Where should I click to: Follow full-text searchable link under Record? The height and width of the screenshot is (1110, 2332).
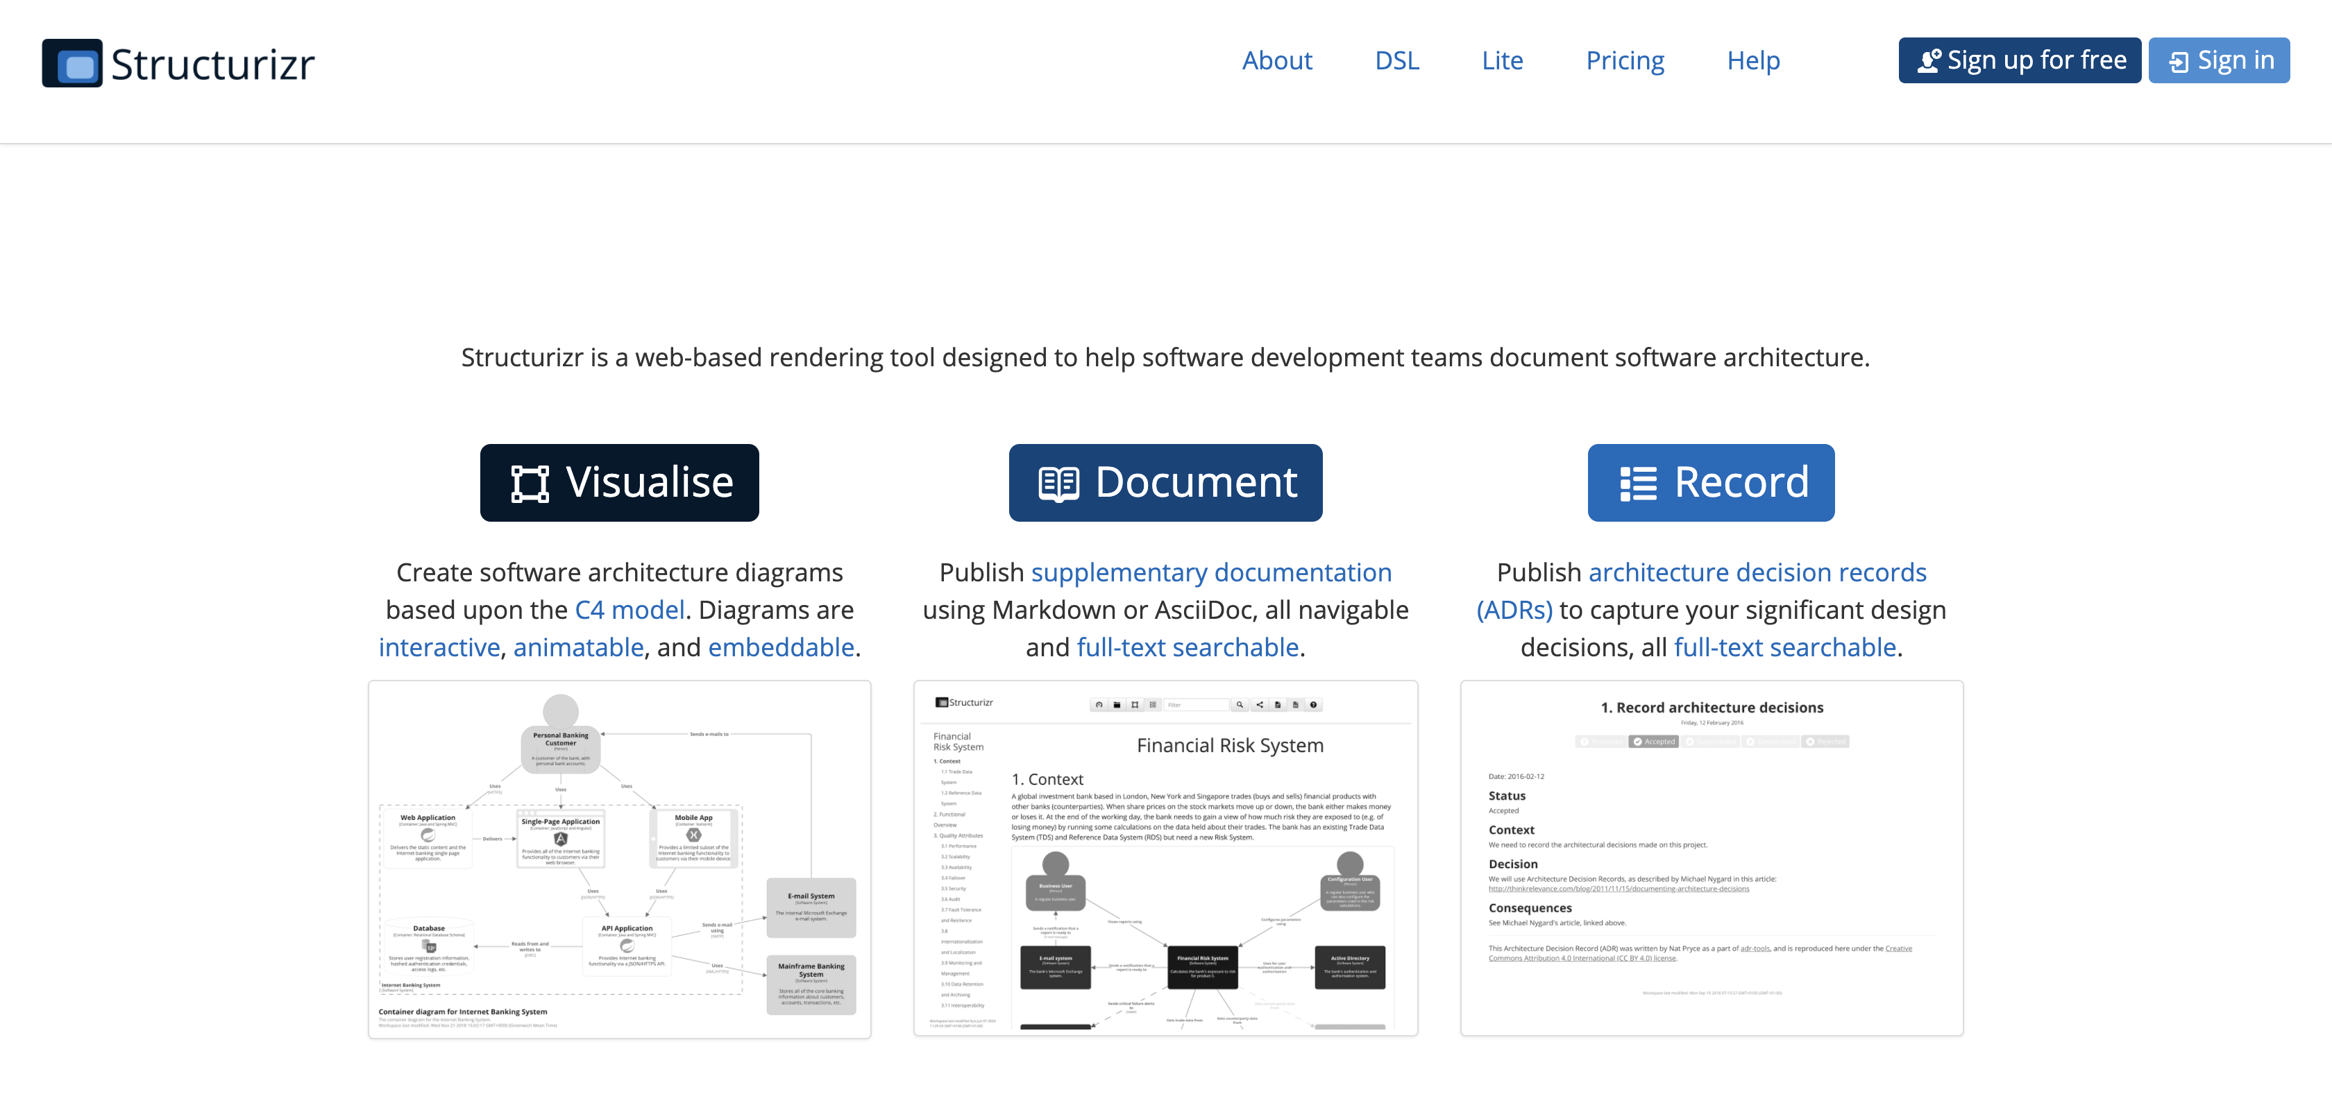click(1785, 647)
